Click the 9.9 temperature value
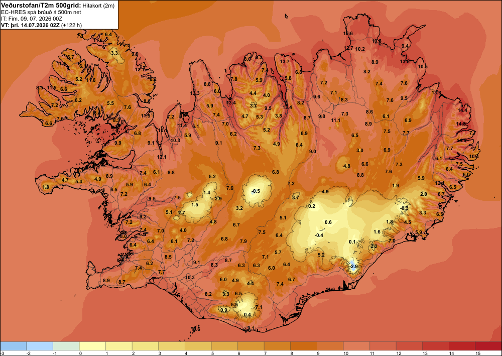 (x=118, y=143)
